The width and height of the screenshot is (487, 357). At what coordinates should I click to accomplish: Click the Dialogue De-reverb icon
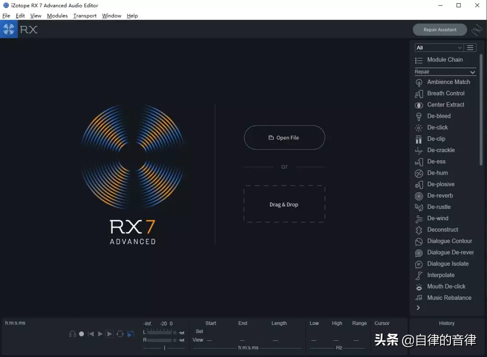418,253
